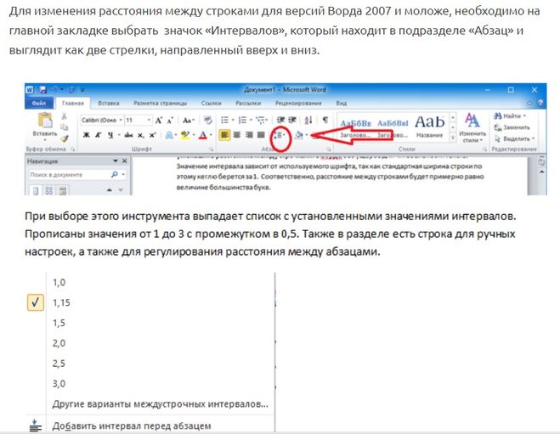Select Center paragraph alignment

pyautogui.click(x=237, y=135)
